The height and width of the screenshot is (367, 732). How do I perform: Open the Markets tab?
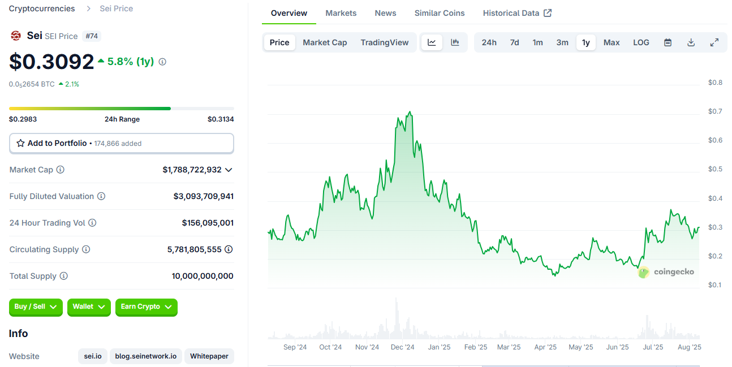341,13
